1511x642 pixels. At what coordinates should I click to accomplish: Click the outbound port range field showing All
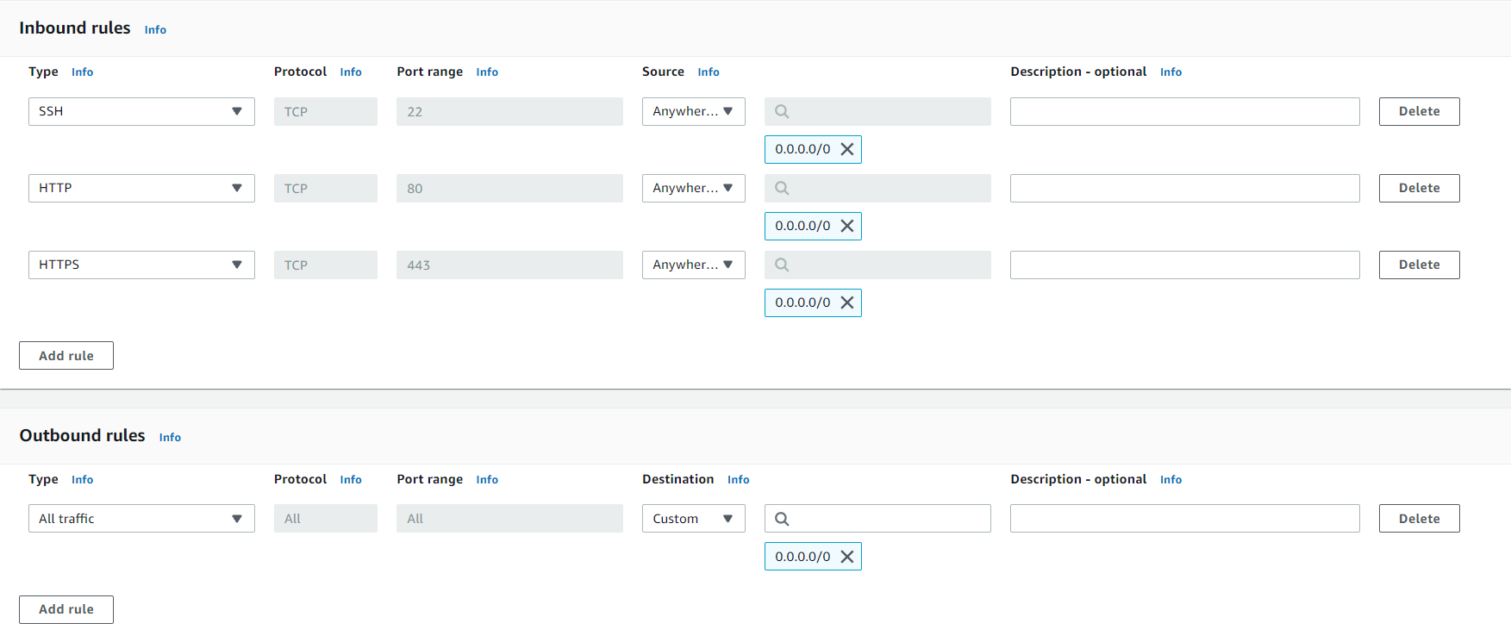click(509, 519)
